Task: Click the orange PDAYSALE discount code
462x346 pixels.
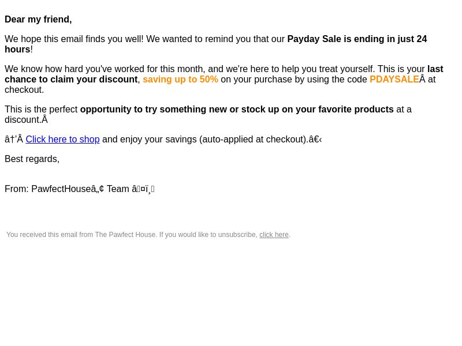Action: click(x=394, y=80)
